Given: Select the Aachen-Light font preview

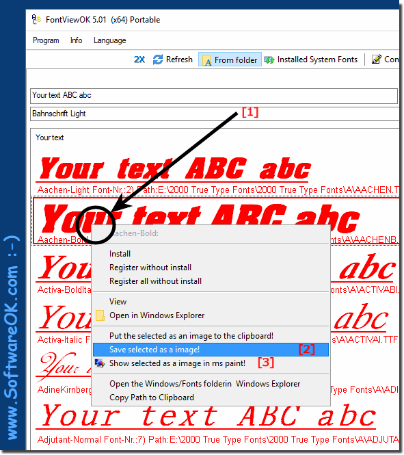Looking at the screenshot, I should point(216,174).
